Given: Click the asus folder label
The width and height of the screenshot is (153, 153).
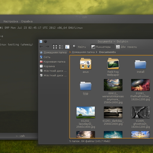Looking at the screenshot, I should point(86,72).
